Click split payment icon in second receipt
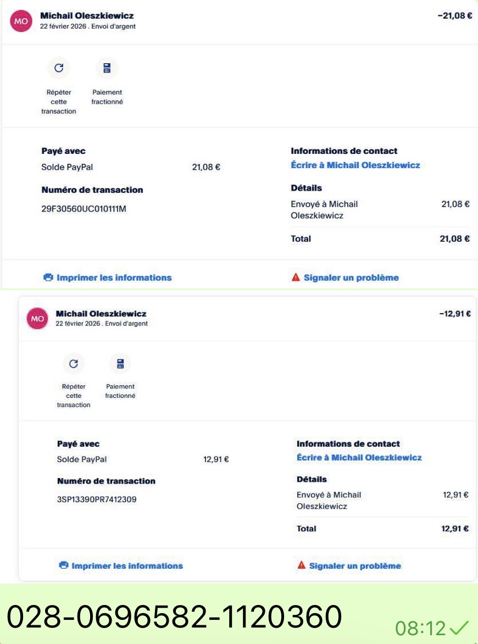Screen dimensions: 478x644 tap(120, 363)
